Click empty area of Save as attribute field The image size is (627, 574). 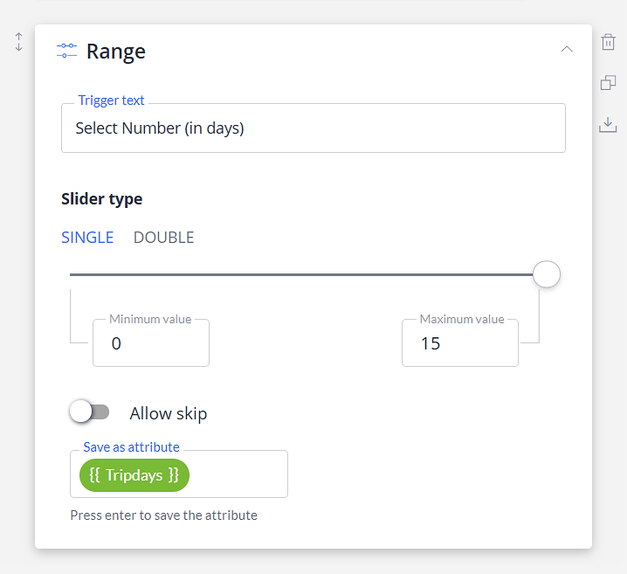pos(238,474)
